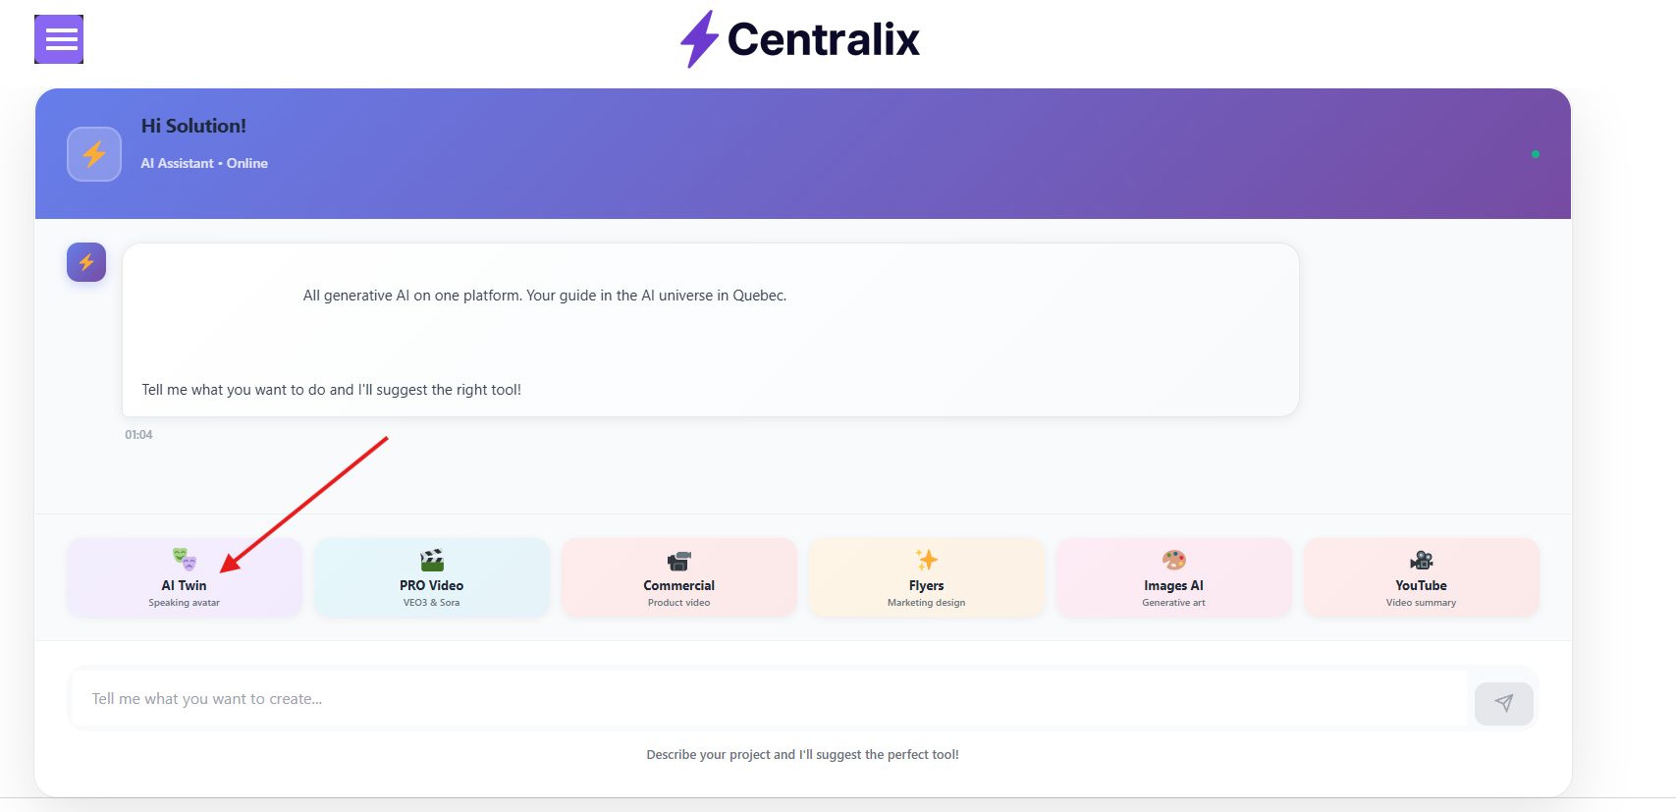Click the Centralix wordmark text
1676x812 pixels.
823,40
